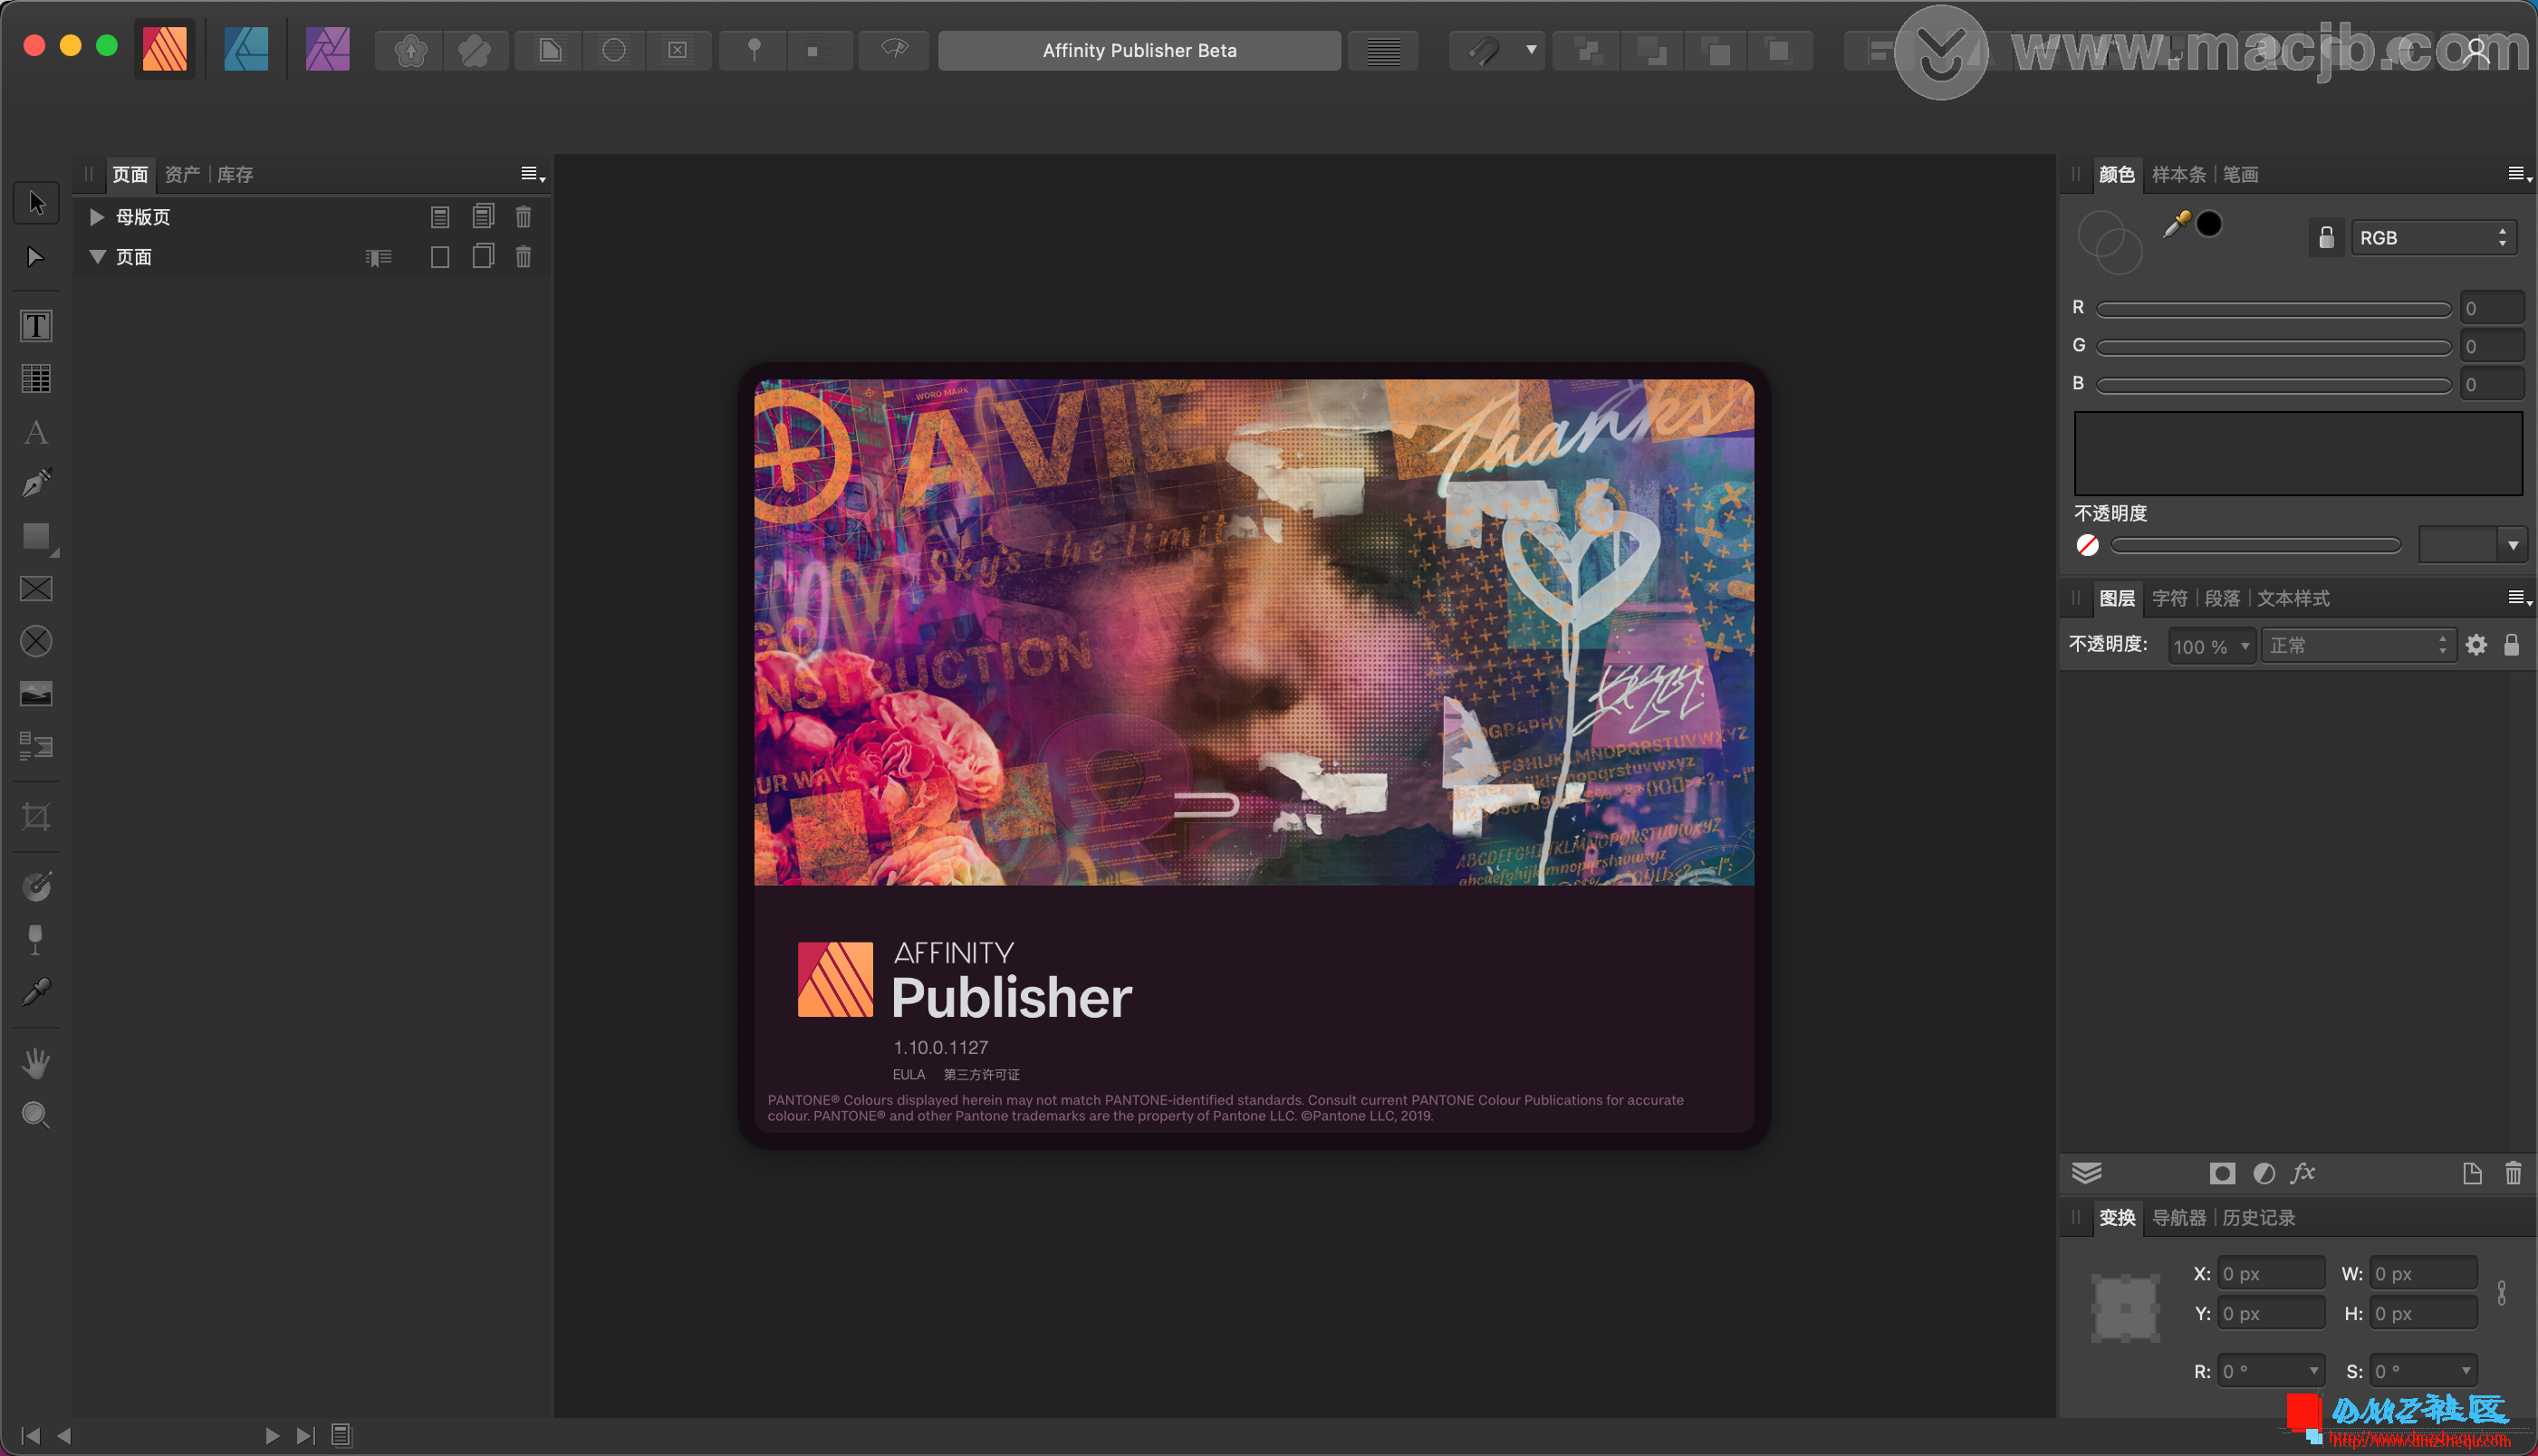This screenshot has height=1456, width=2538.
Task: Select the Artistic Text tool
Action: pyautogui.click(x=36, y=432)
